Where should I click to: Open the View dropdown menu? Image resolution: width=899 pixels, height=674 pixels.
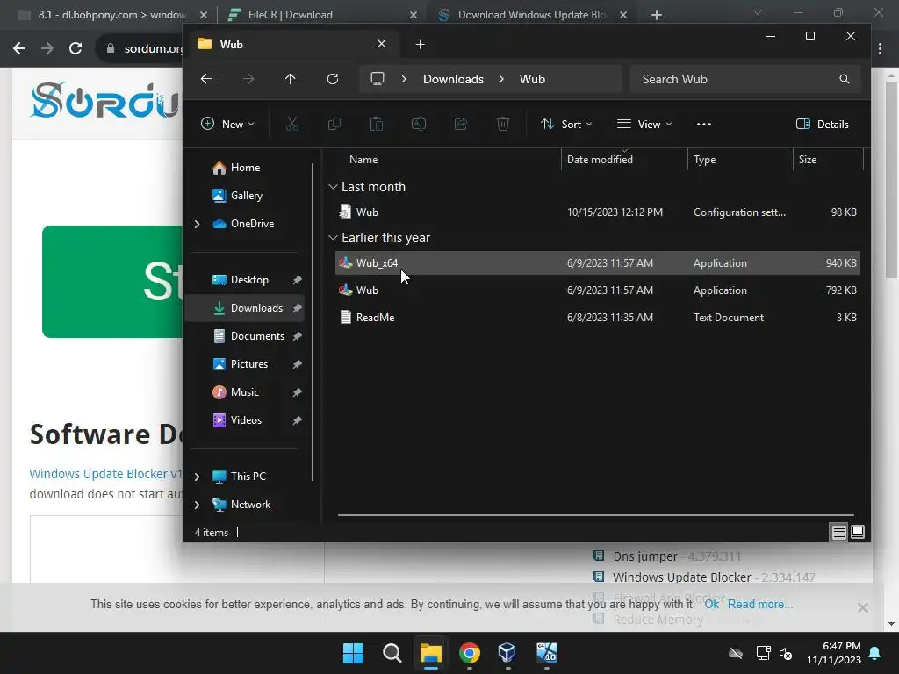pos(644,124)
